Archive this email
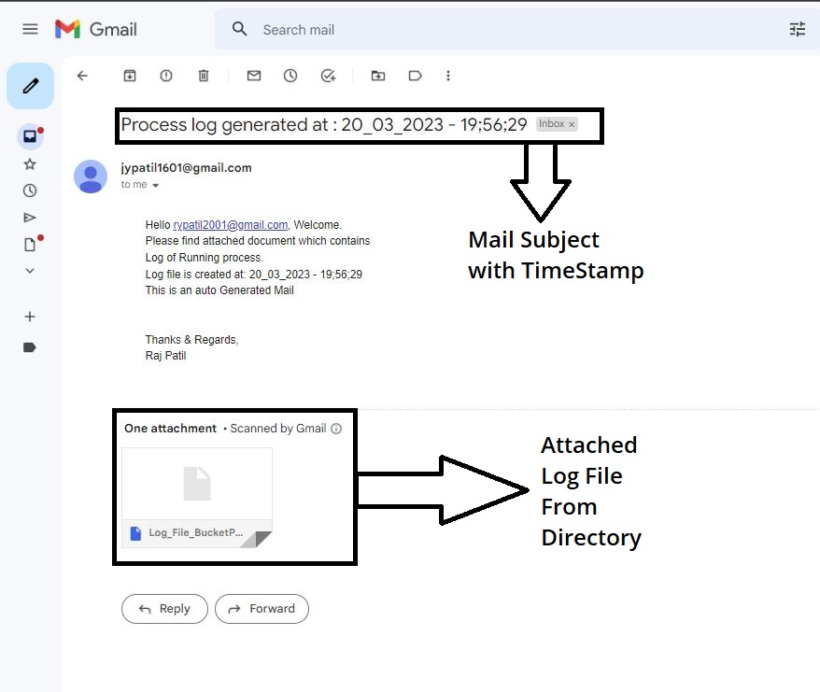 click(x=130, y=76)
